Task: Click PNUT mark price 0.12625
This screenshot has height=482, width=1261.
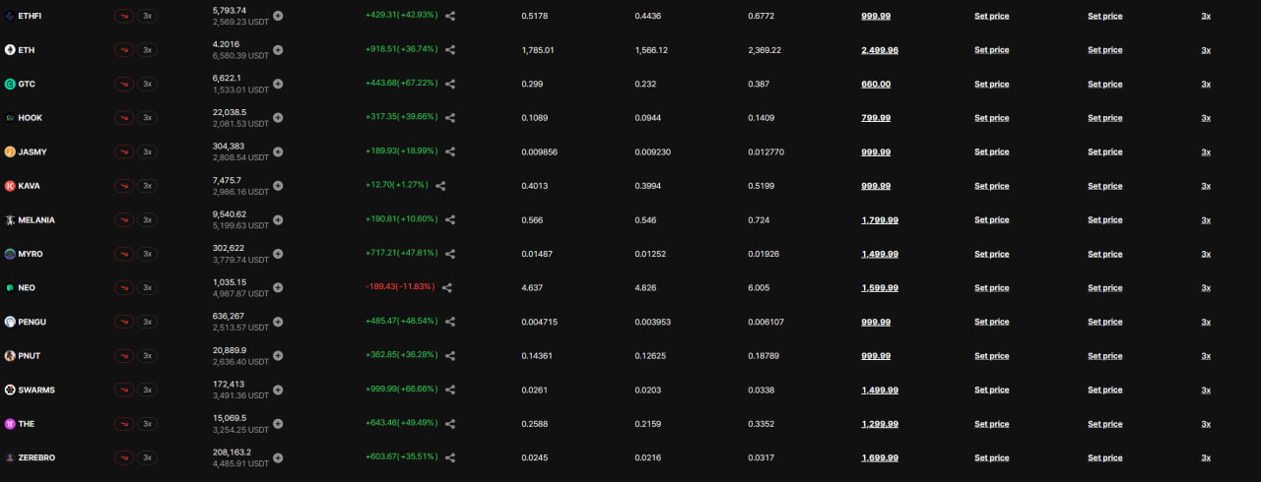Action: (651, 356)
